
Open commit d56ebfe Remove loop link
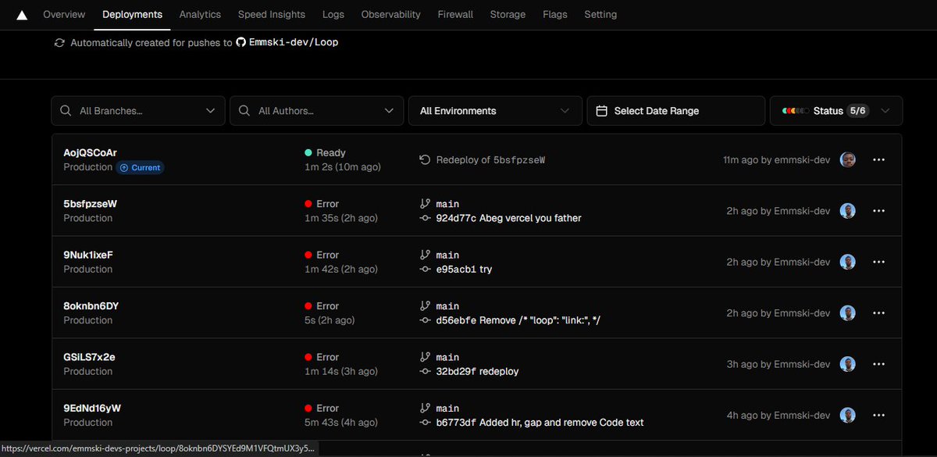pos(518,320)
